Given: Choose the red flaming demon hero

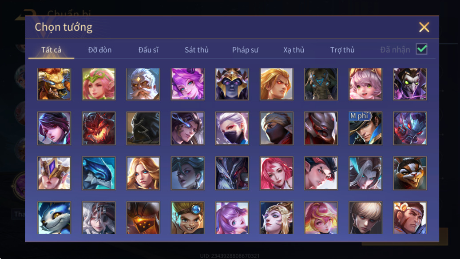Looking at the screenshot, I should tap(99, 129).
